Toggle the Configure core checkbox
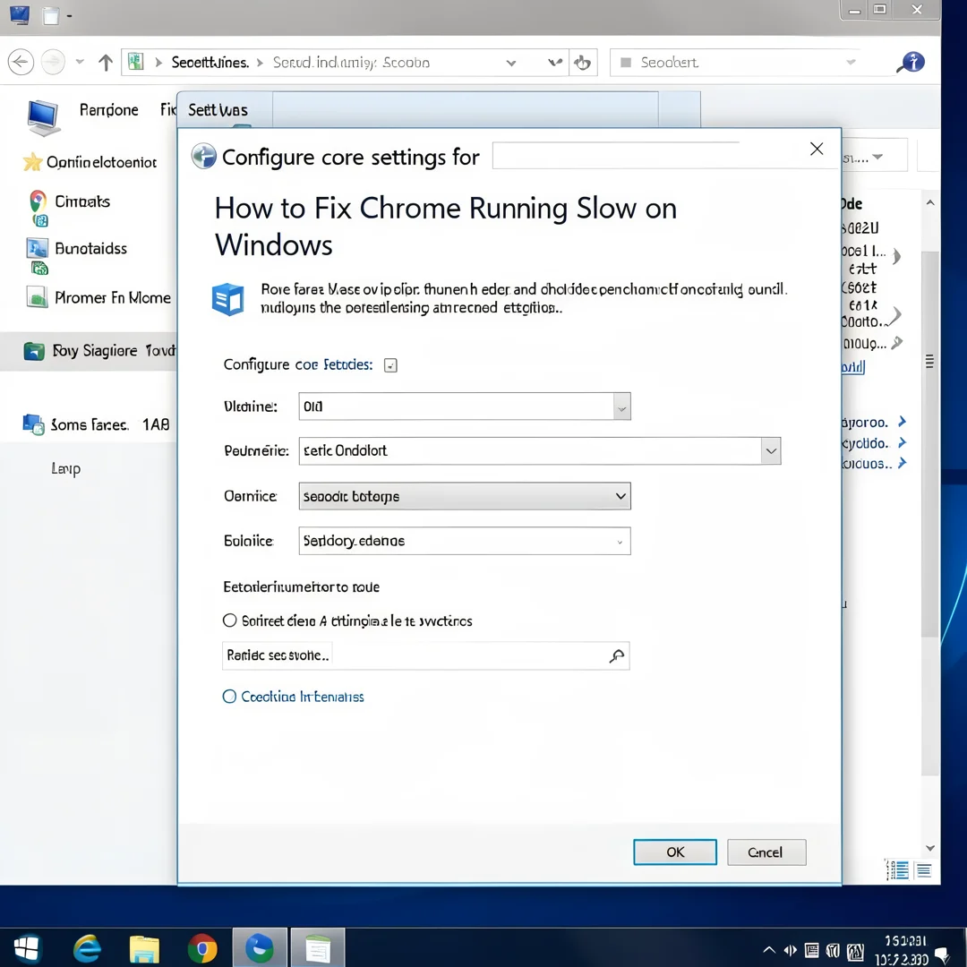Viewport: 967px width, 967px height. (390, 365)
